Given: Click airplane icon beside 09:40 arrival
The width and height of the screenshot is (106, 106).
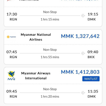Looking at the screenshot, I should (83, 53).
